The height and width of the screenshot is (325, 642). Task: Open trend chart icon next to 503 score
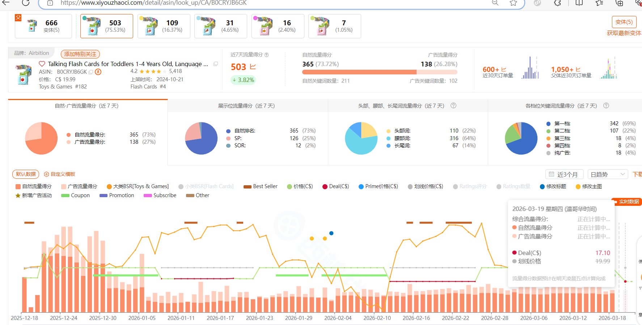pos(253,67)
